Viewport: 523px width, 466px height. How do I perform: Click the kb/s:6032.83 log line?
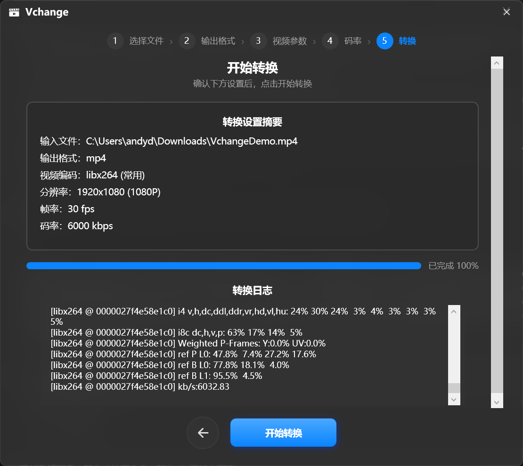(x=140, y=386)
